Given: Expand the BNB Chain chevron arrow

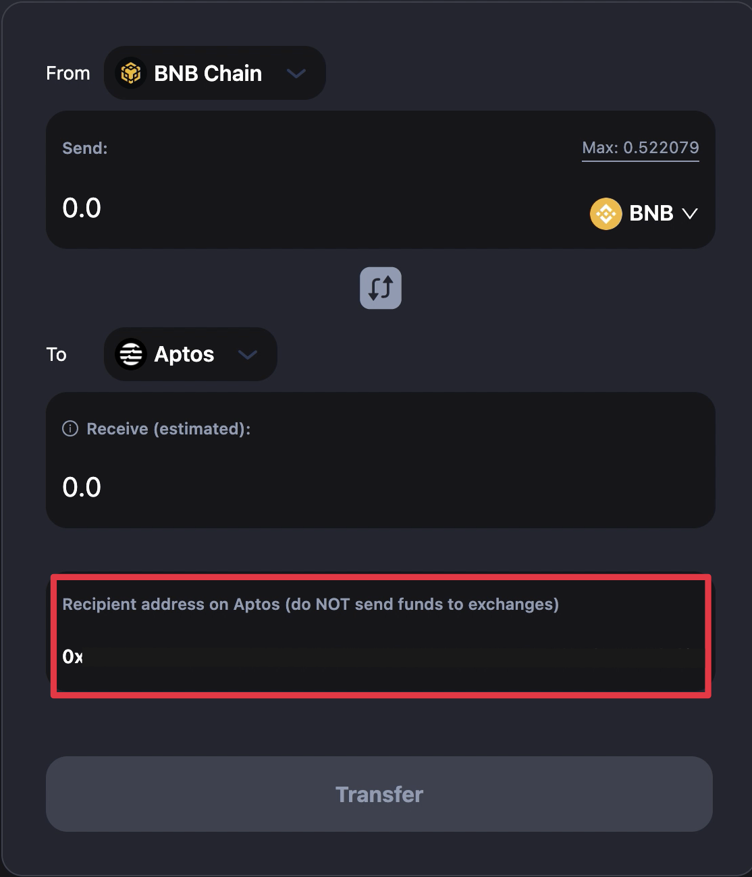Looking at the screenshot, I should coord(296,74).
